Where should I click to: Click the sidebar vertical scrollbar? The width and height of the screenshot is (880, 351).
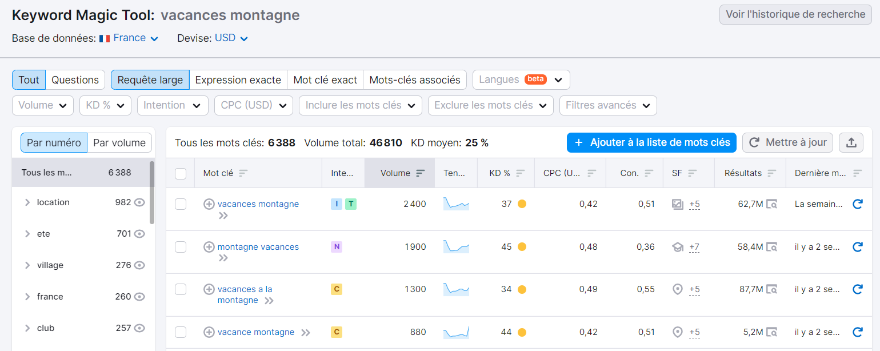[152, 192]
